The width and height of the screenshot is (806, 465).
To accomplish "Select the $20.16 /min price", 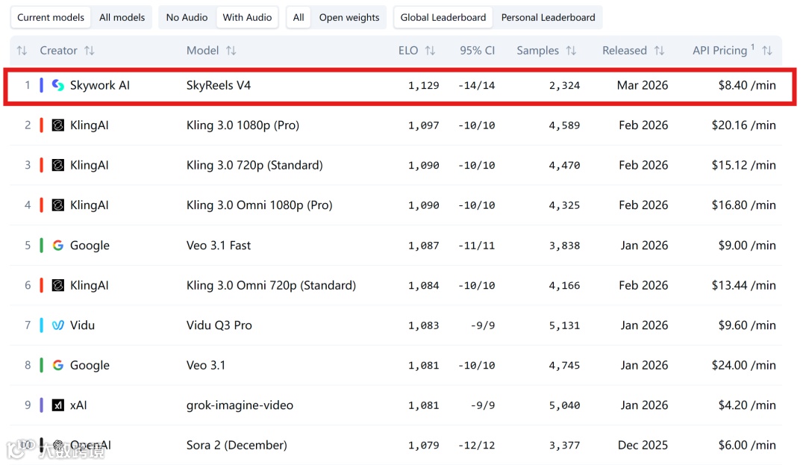I will (x=744, y=125).
